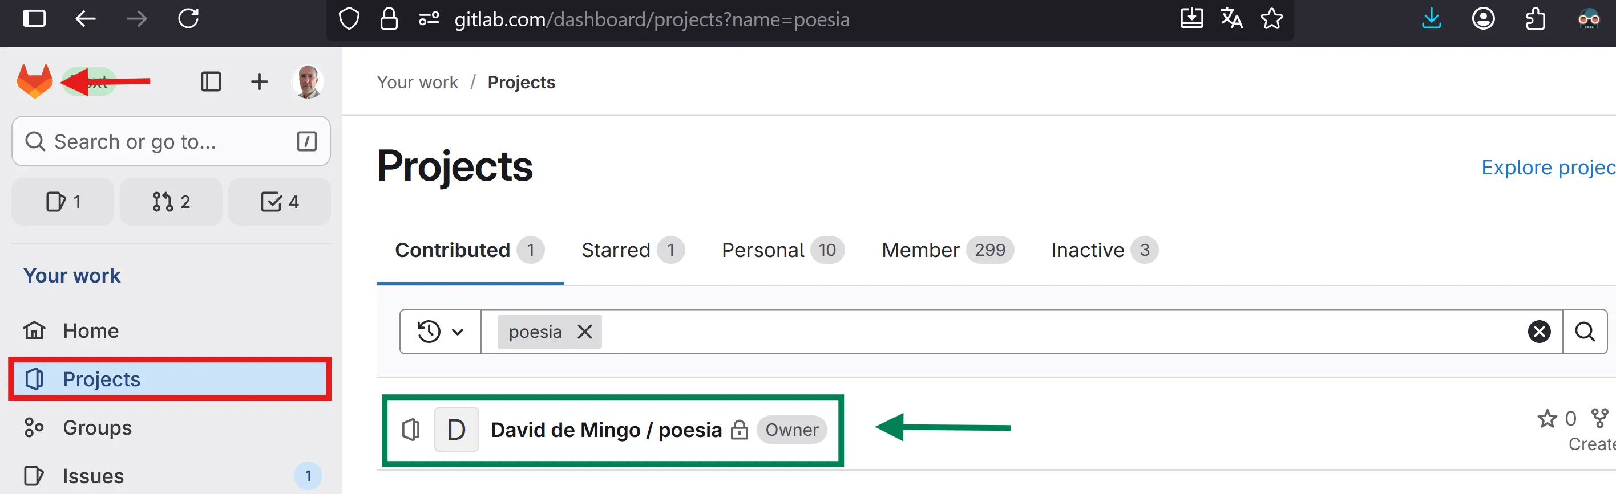Click the search magnifier button
Viewport: 1616px width, 494px height.
click(x=1585, y=332)
